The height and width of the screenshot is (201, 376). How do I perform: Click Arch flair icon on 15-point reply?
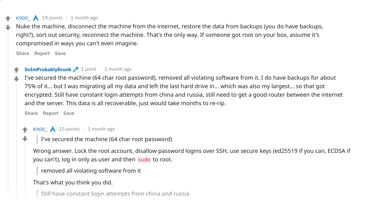53,129
